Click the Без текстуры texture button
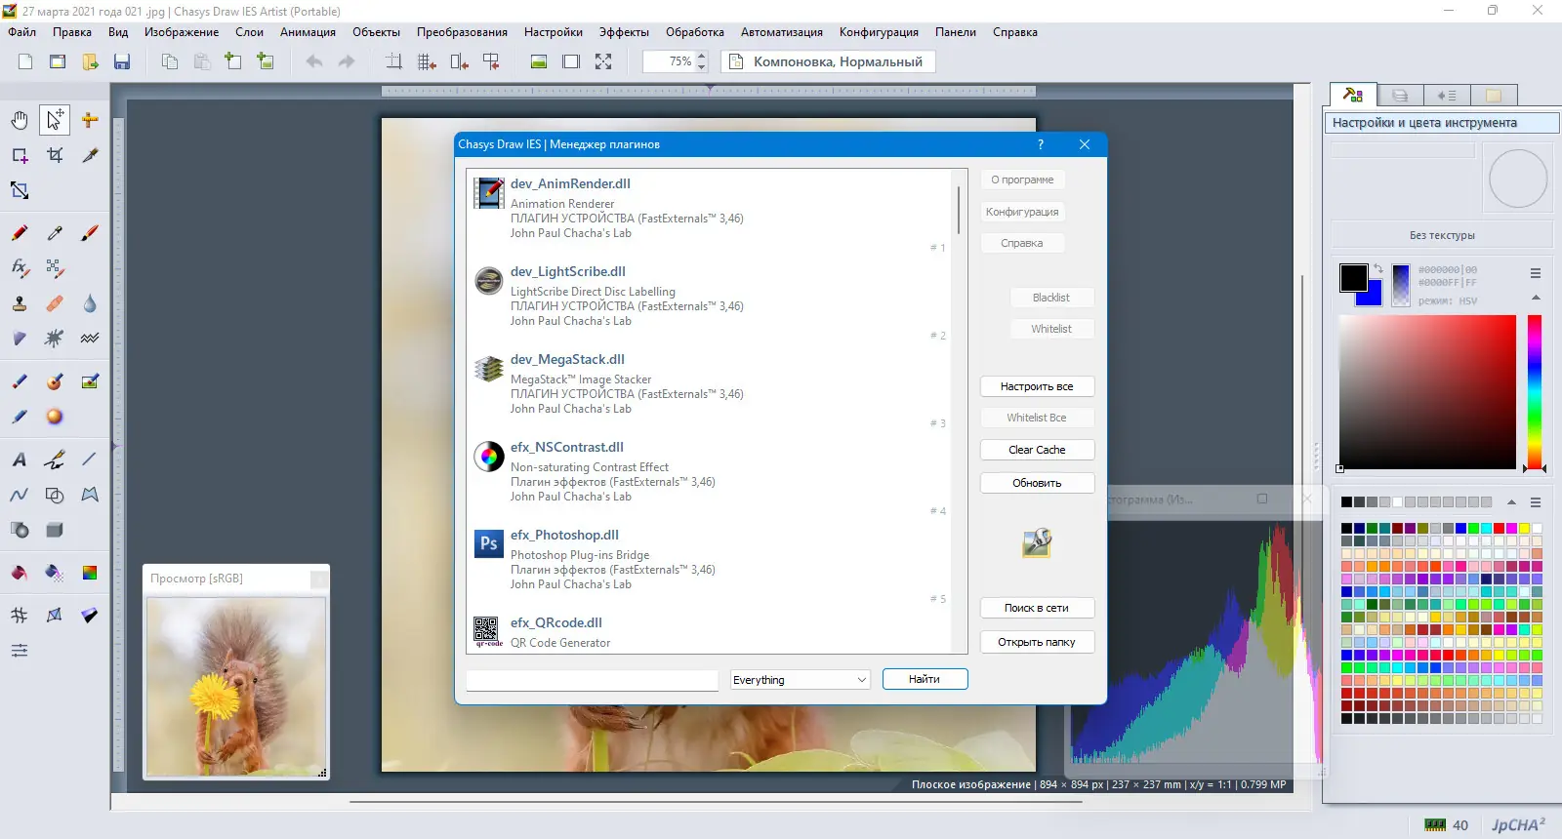The height and width of the screenshot is (839, 1562). [1442, 235]
